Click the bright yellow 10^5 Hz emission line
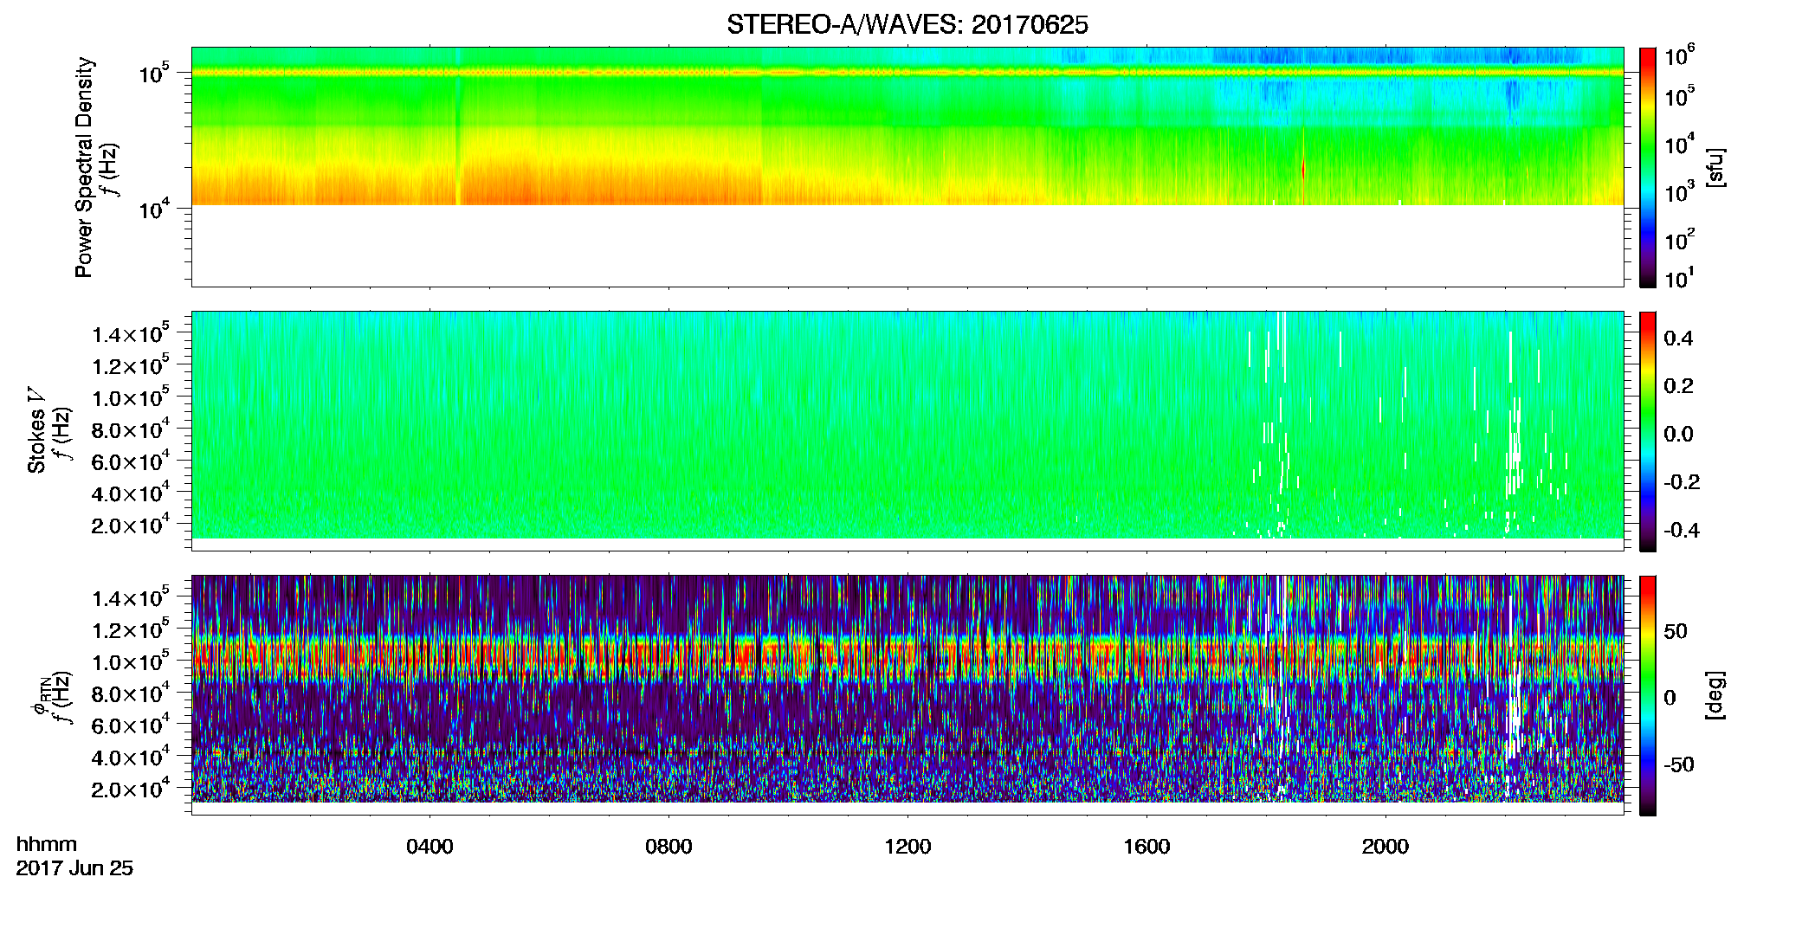 (x=907, y=73)
